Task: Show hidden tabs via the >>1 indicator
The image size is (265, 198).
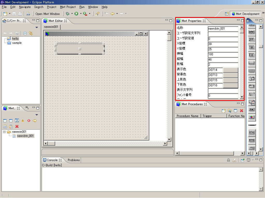Action: coord(27,108)
